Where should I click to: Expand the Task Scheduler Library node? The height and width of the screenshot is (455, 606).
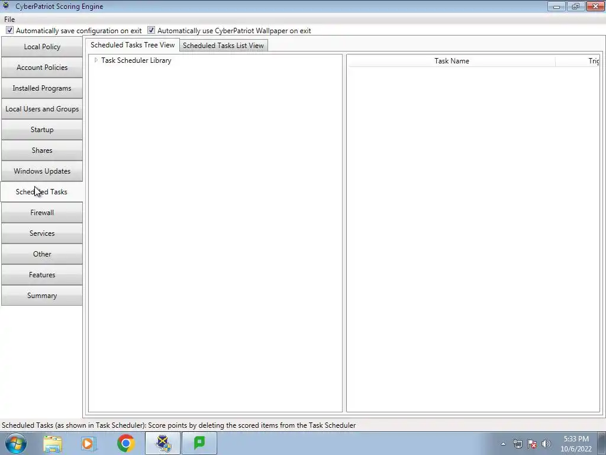pos(96,60)
